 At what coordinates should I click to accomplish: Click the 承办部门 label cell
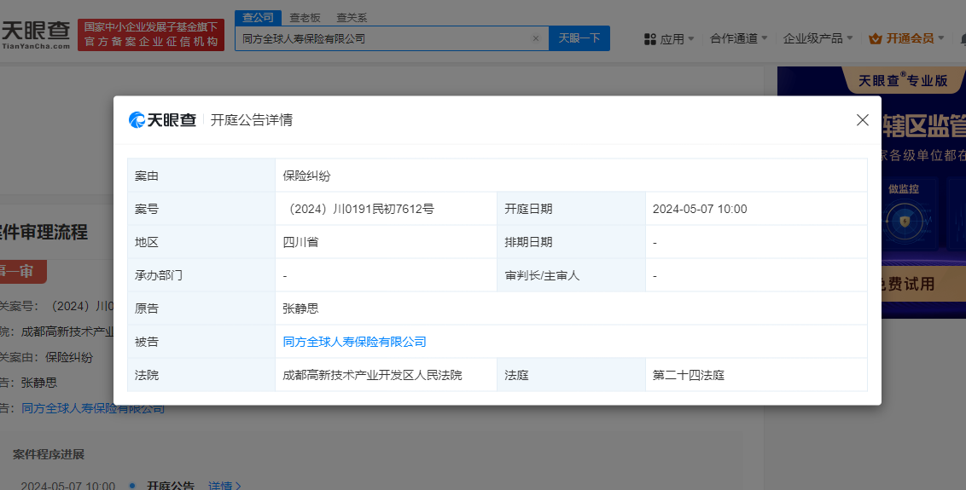201,275
